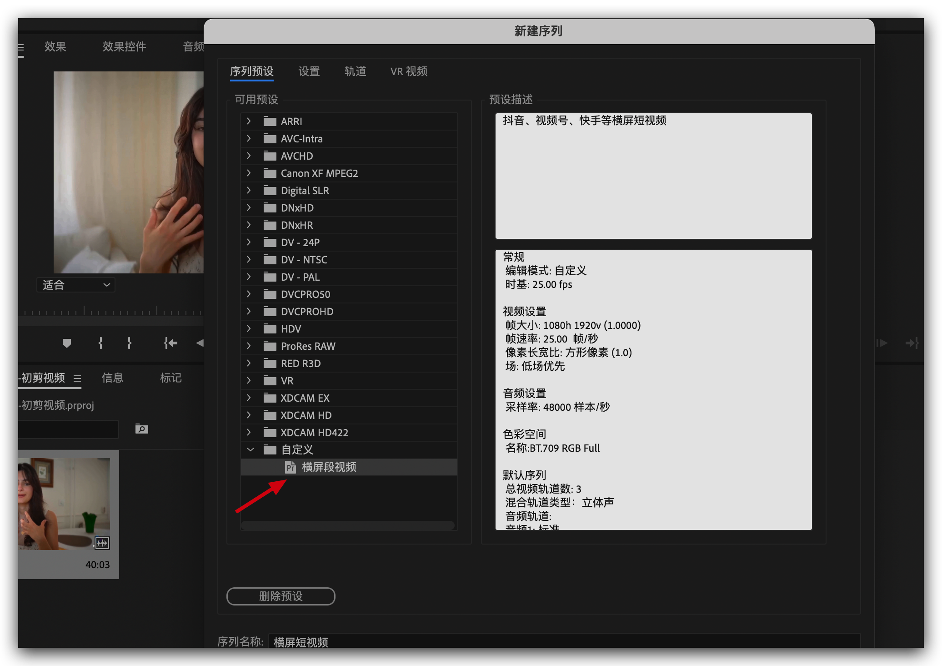Click the 删除预设 button
The width and height of the screenshot is (942, 666).
coord(281,596)
